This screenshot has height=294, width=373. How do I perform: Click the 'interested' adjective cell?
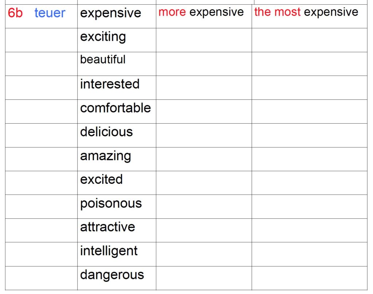(x=117, y=88)
